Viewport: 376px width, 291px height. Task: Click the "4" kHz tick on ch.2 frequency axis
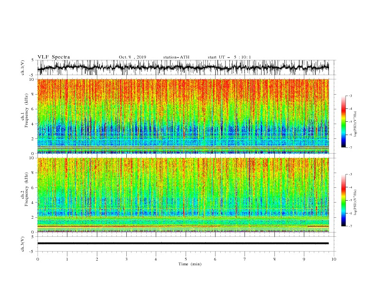pyautogui.click(x=33, y=203)
